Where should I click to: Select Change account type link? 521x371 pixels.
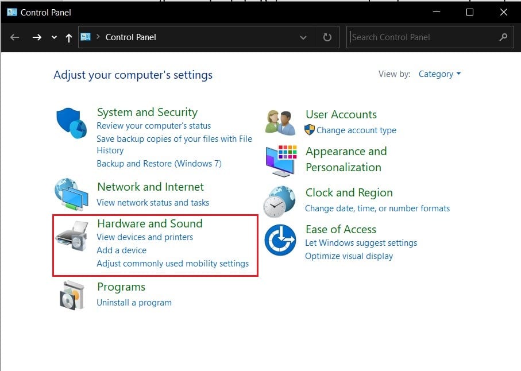356,130
